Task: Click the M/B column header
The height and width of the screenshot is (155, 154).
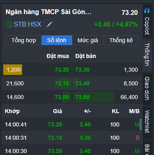Action: click(x=134, y=111)
